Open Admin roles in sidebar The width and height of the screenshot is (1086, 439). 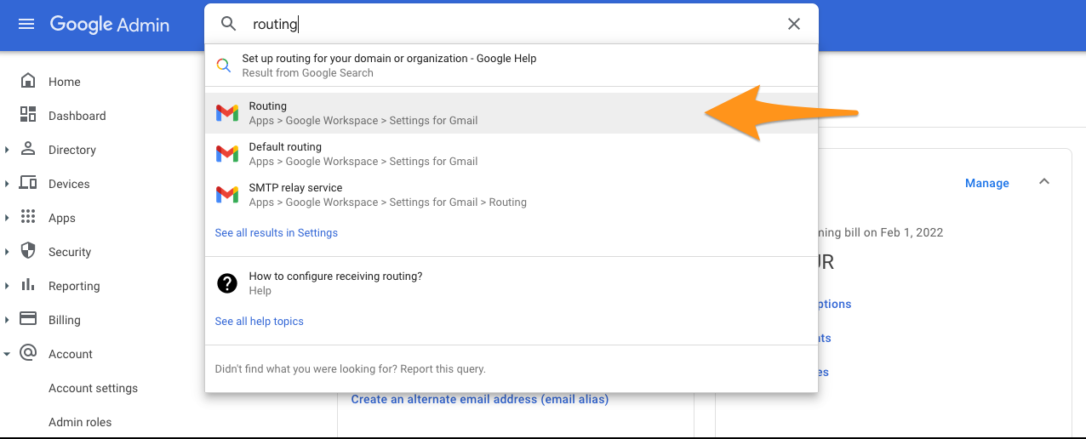click(80, 422)
